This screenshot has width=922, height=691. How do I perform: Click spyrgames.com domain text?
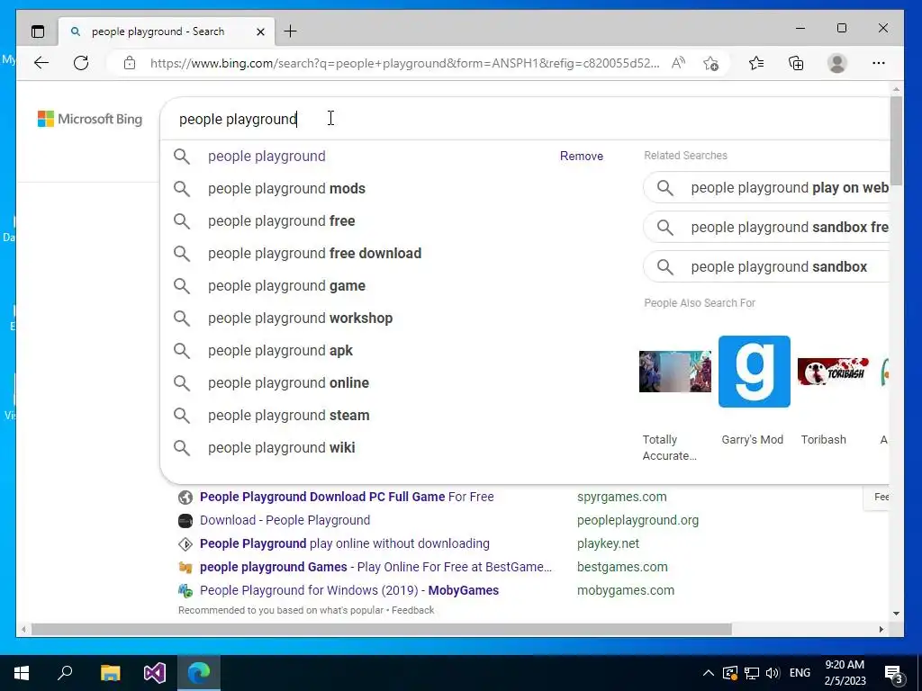pos(621,497)
